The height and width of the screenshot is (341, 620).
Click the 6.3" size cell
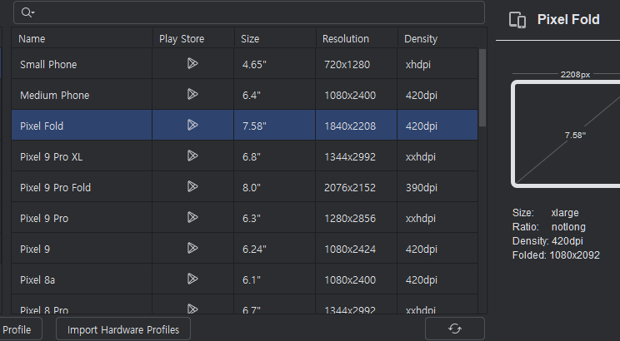(x=275, y=218)
